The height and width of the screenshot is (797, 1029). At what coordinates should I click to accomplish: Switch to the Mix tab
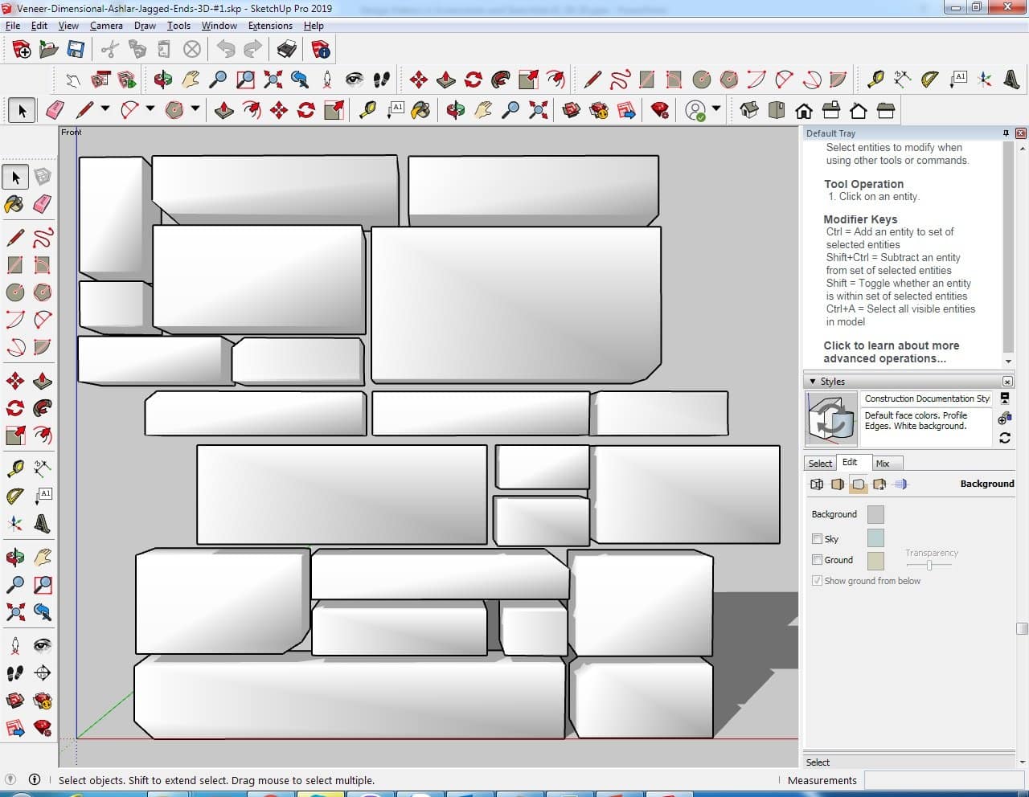(x=883, y=464)
